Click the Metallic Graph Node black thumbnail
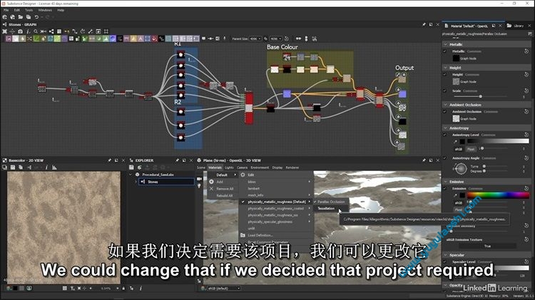Image resolution: width=535 pixels, height=300 pixels. 456,58
